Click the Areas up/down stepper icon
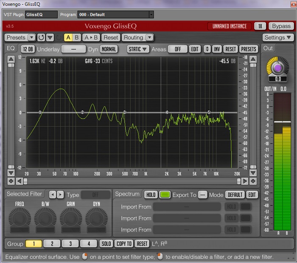Screen dimensions: 297x263 207,49
